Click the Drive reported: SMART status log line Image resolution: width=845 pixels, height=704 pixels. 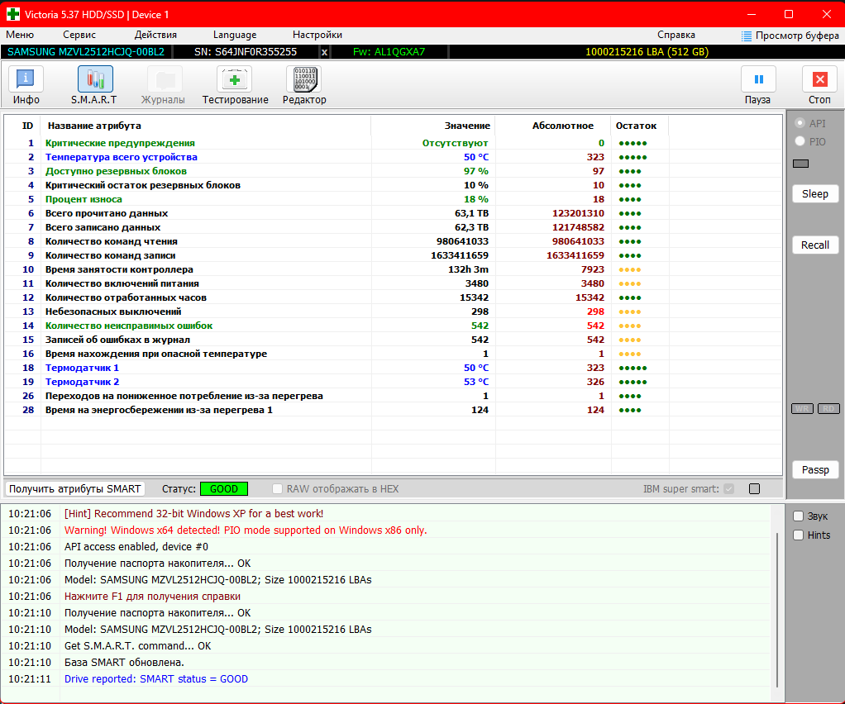(155, 678)
